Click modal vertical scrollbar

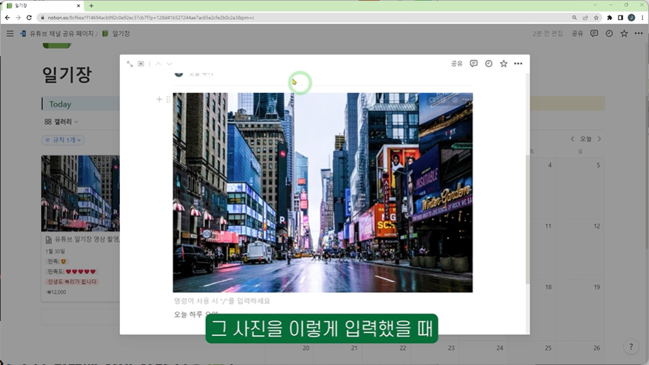(528, 219)
